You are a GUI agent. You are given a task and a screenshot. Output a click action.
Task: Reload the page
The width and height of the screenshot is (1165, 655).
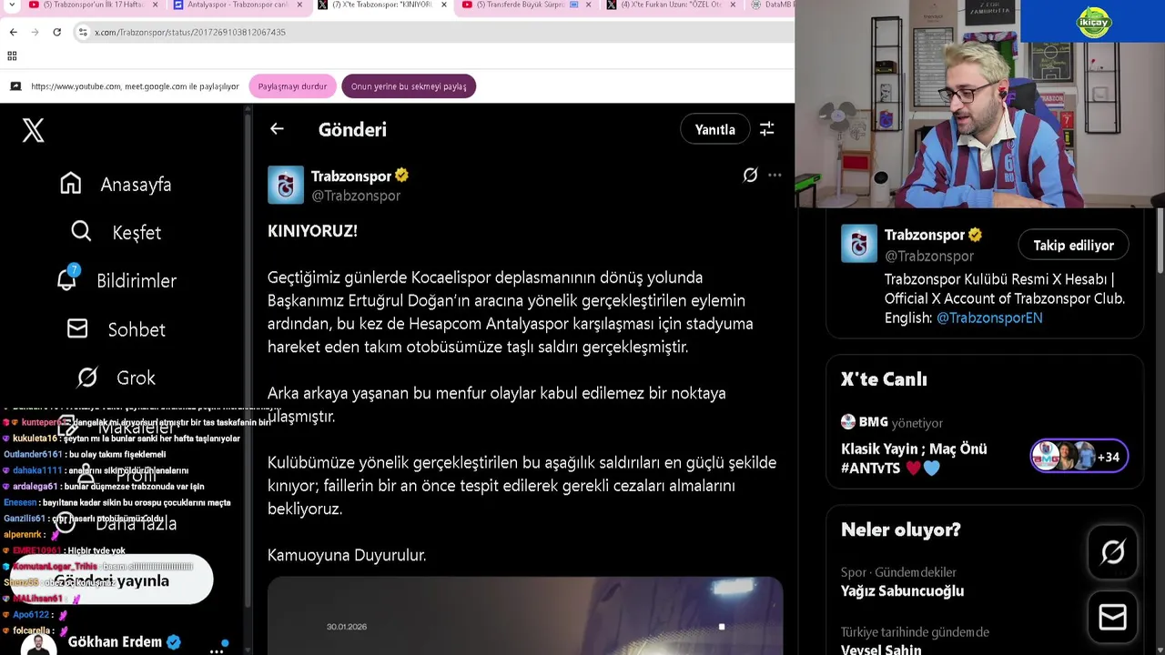56,32
